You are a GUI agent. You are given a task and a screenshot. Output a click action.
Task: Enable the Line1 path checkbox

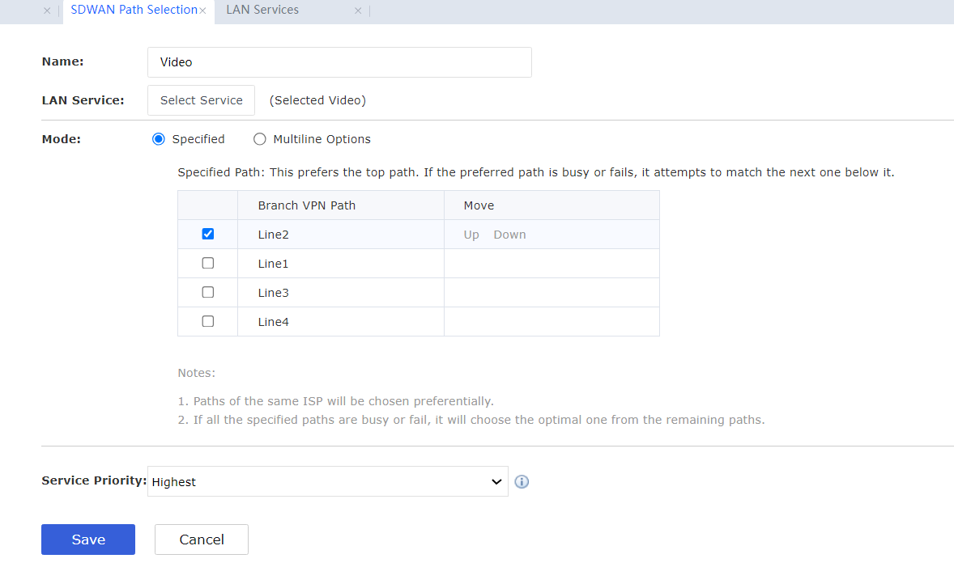pos(208,263)
